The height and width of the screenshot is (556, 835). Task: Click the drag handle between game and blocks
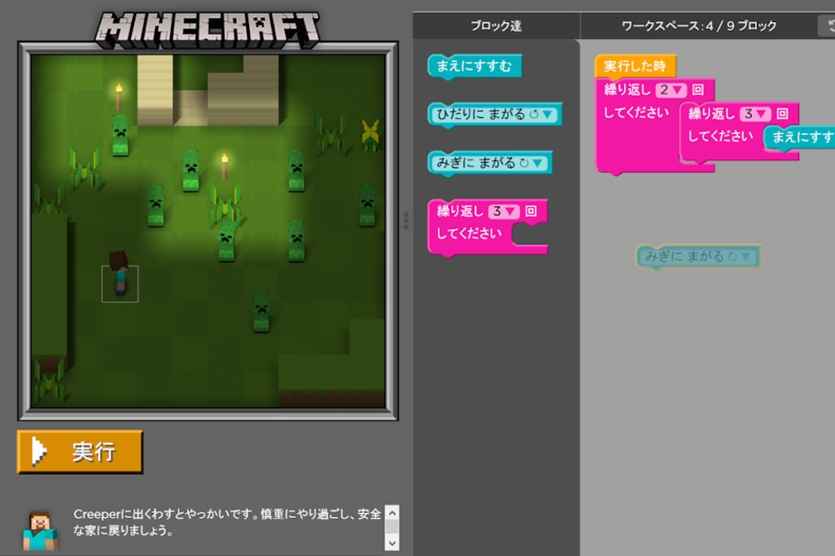click(x=405, y=221)
